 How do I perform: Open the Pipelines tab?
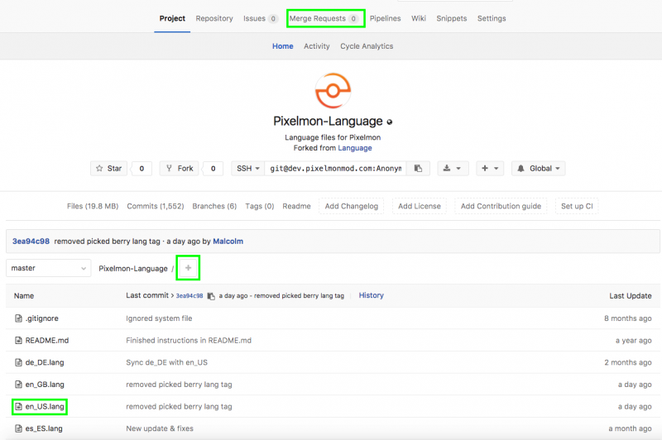[x=385, y=18]
